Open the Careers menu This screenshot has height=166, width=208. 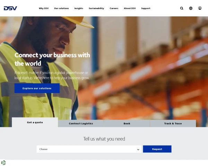(114, 8)
